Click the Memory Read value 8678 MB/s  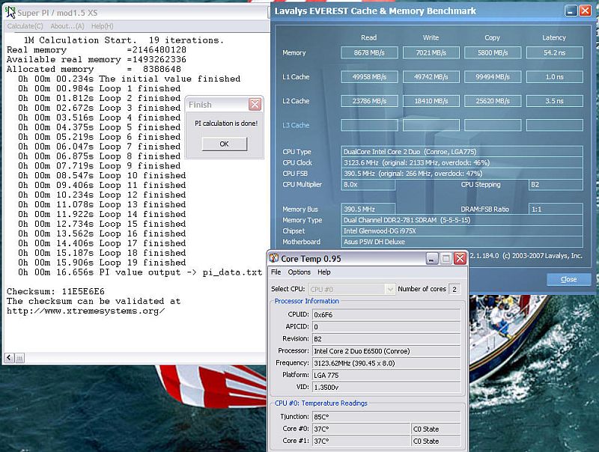[x=369, y=52]
